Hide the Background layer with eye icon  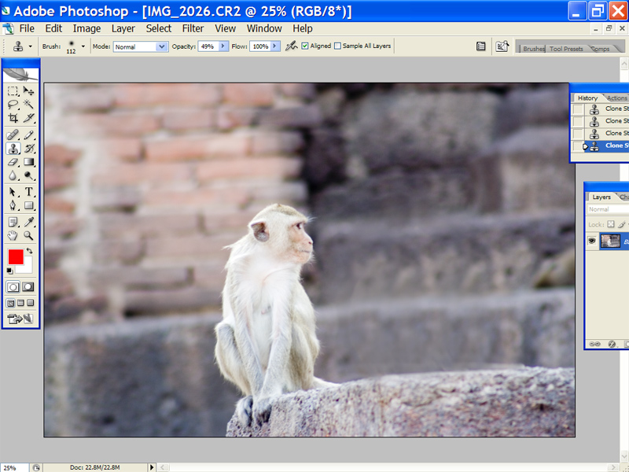click(x=592, y=242)
